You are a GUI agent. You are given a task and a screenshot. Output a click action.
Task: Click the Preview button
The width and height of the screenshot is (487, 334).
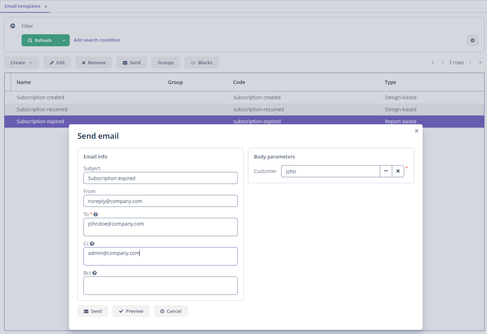pyautogui.click(x=131, y=311)
